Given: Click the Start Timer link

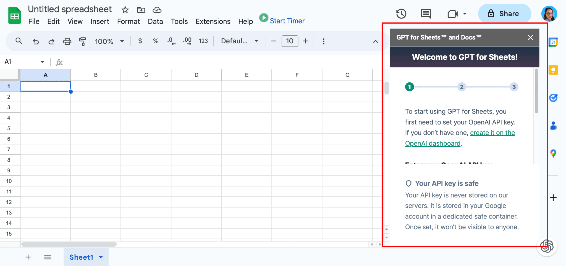Looking at the screenshot, I should point(287,21).
